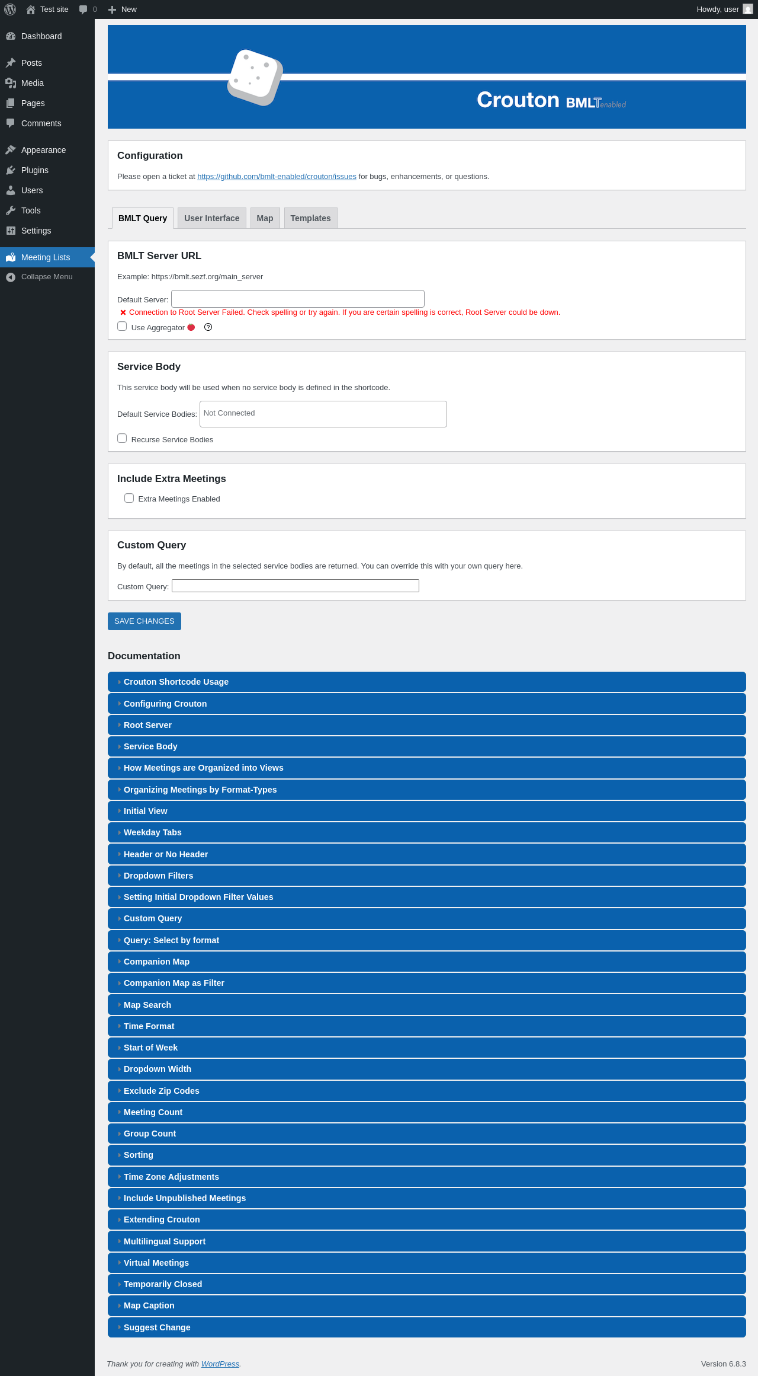Click the Comments speech bubble sidebar icon
The image size is (758, 1376).
11,123
